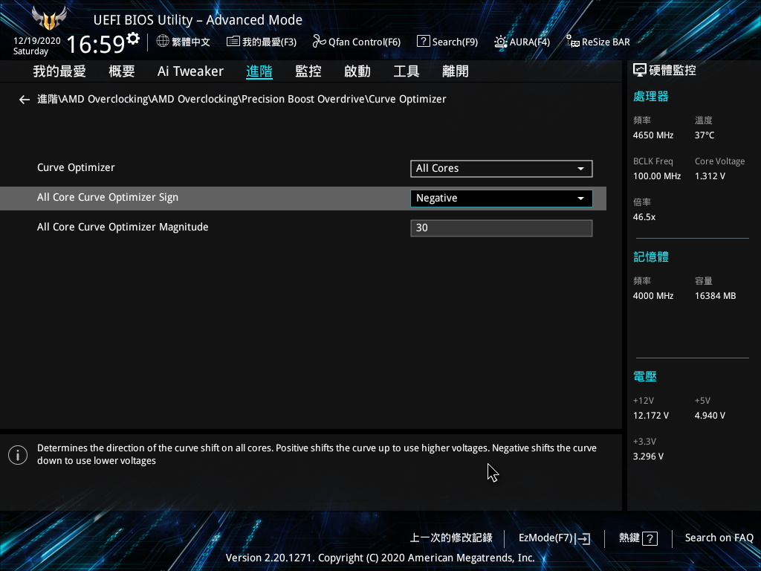The height and width of the screenshot is (571, 761).
Task: Click the 1.312 V core voltage value
Action: click(710, 176)
